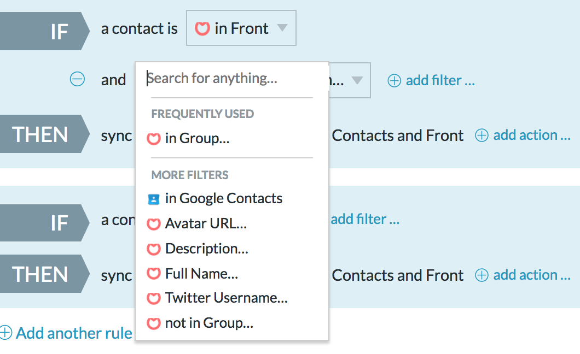The width and height of the screenshot is (580, 354).
Task: Click 'add action ...' in first rule
Action: point(532,135)
